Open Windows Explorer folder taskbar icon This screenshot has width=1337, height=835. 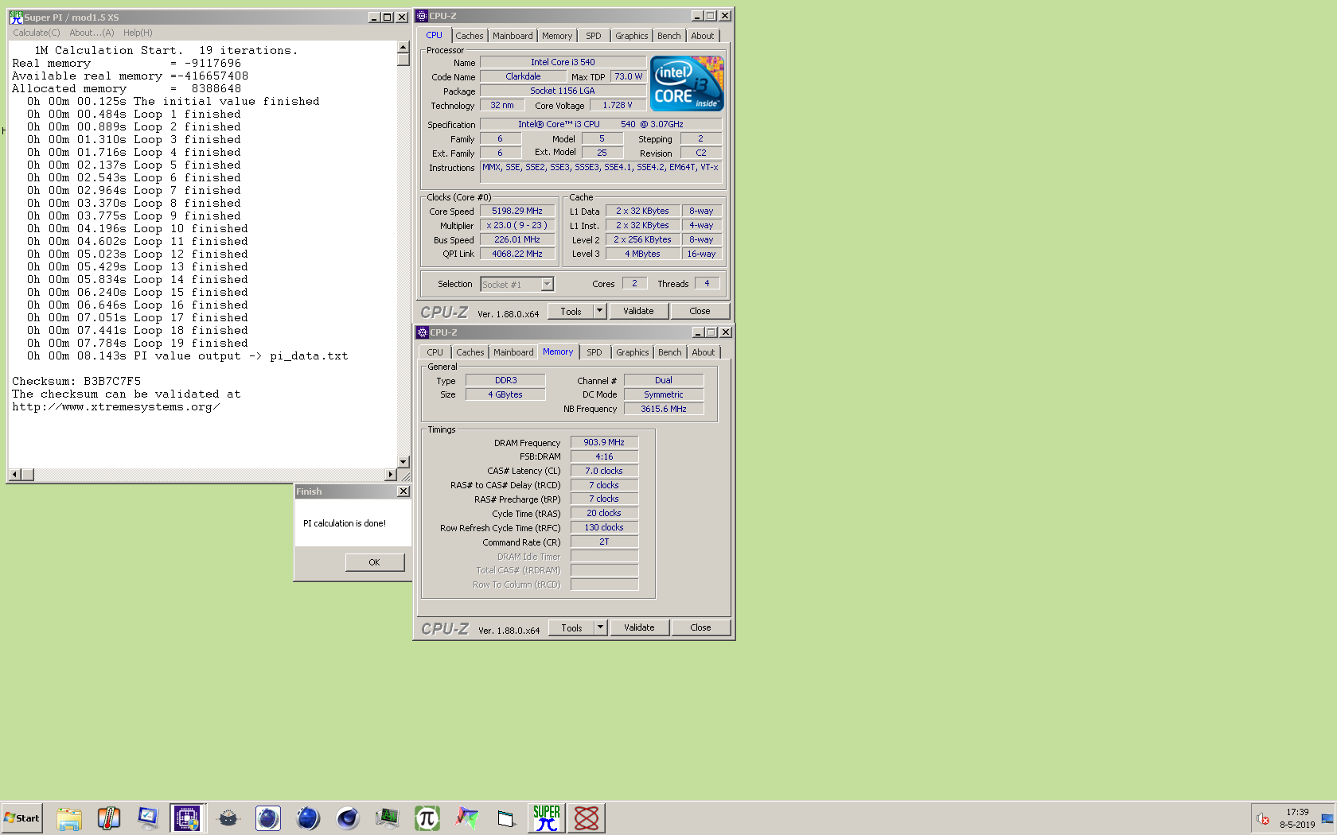tap(69, 818)
